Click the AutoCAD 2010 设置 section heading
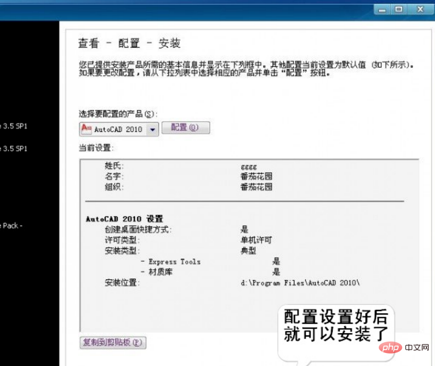 coord(125,219)
